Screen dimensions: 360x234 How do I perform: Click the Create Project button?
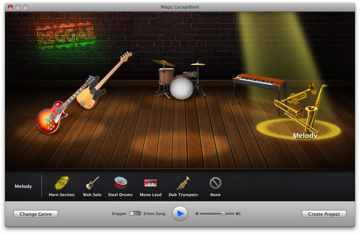(x=324, y=214)
